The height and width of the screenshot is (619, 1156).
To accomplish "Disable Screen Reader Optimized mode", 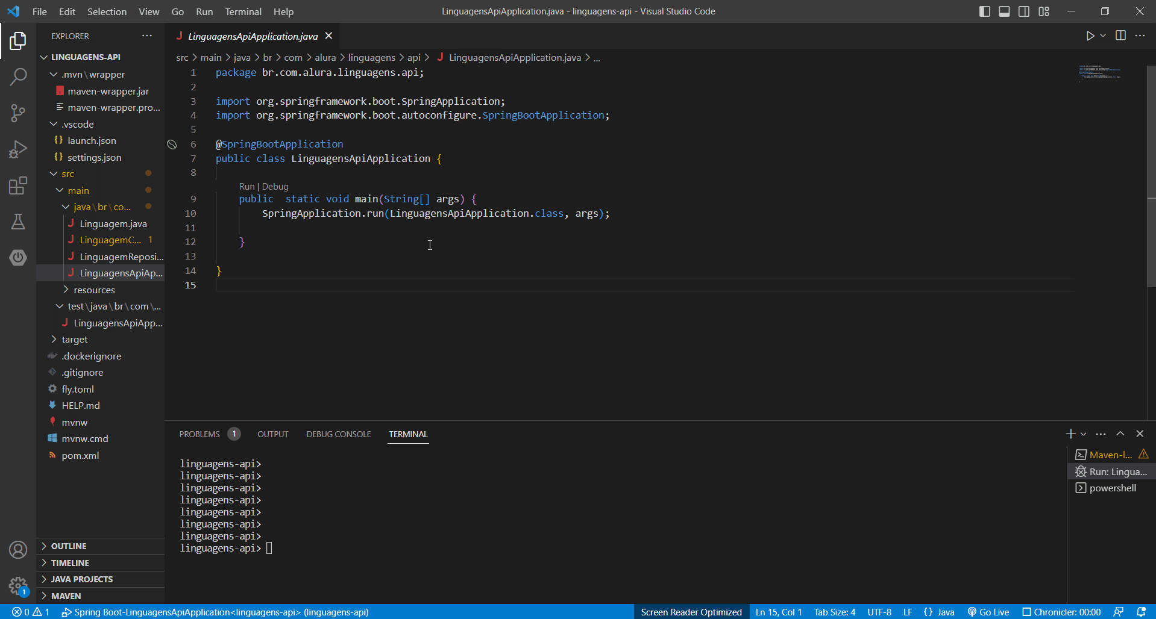I will [x=691, y=612].
